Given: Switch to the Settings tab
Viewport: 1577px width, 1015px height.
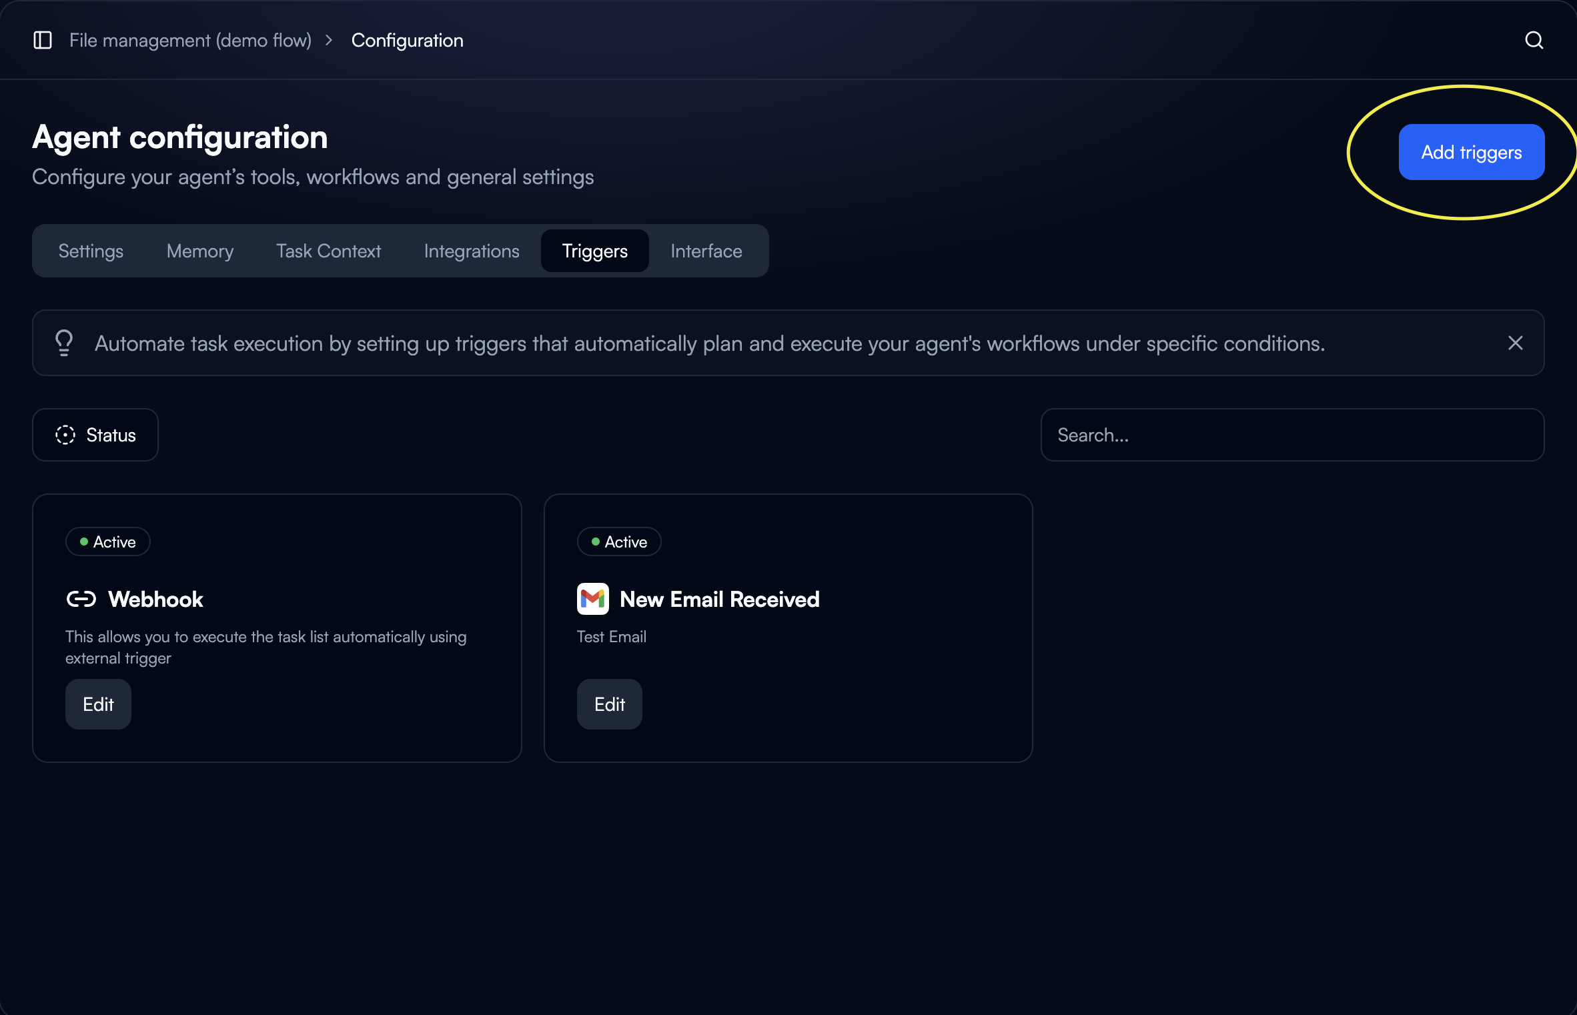Looking at the screenshot, I should coord(91,251).
